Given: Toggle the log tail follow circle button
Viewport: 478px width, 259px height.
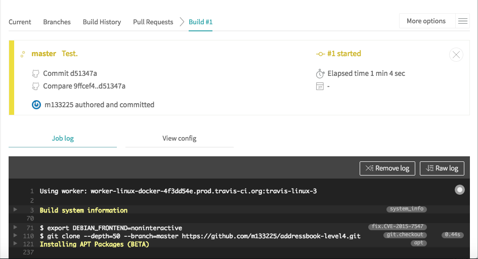Looking at the screenshot, I should tap(459, 190).
